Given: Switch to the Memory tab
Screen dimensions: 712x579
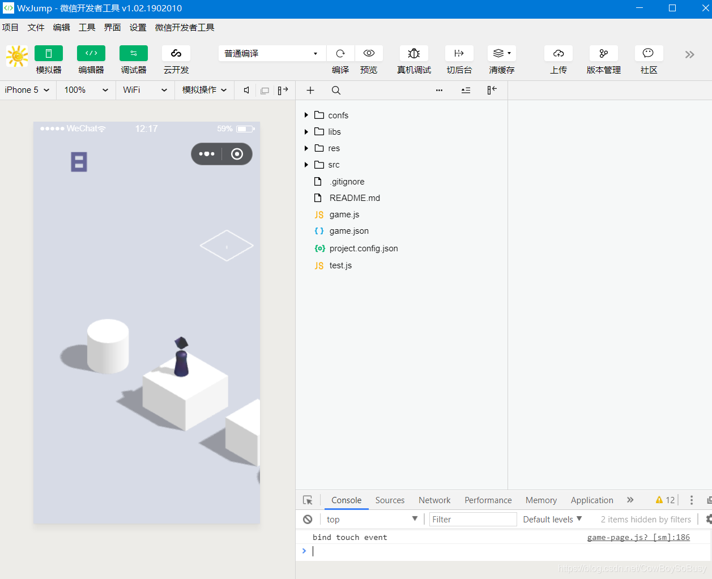Looking at the screenshot, I should click(x=541, y=500).
